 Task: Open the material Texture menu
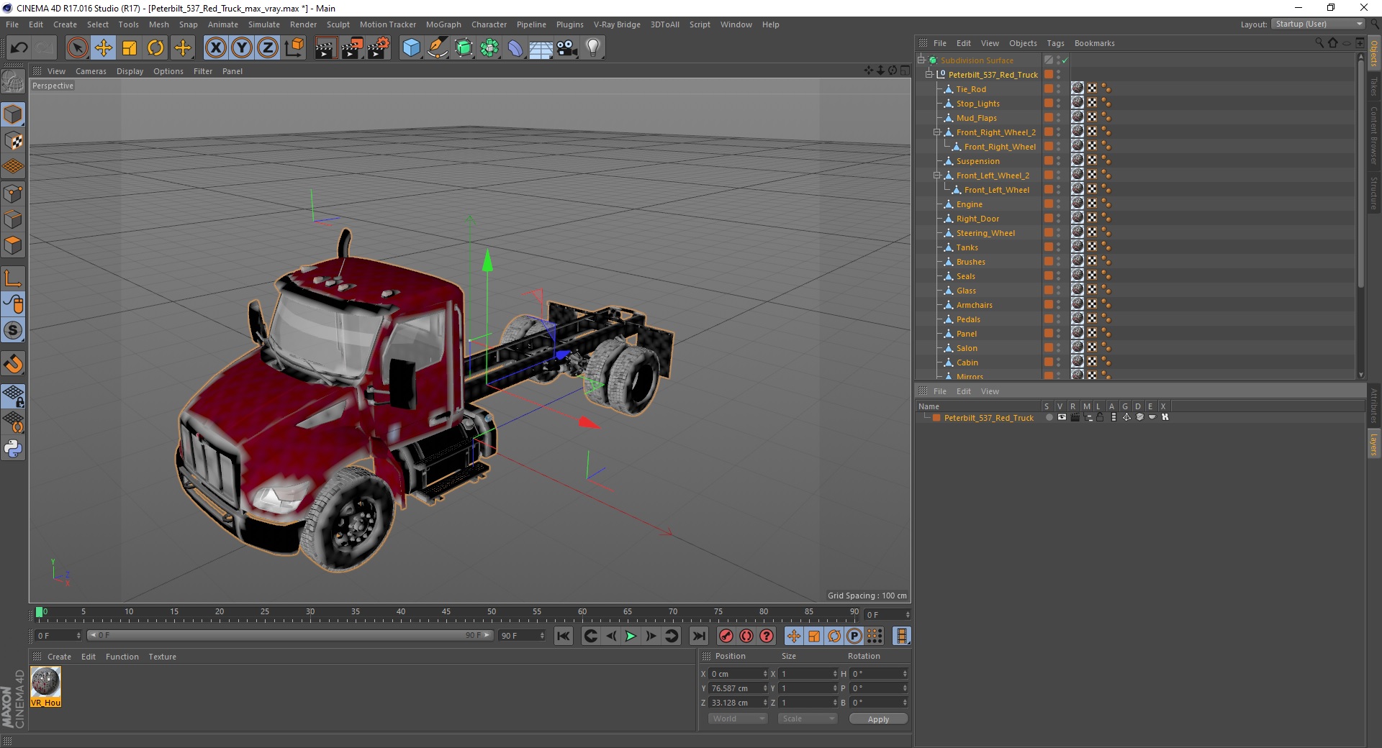coord(162,657)
